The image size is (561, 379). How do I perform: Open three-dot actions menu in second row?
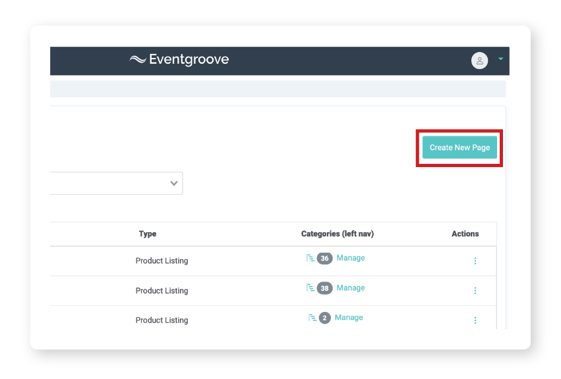(475, 291)
